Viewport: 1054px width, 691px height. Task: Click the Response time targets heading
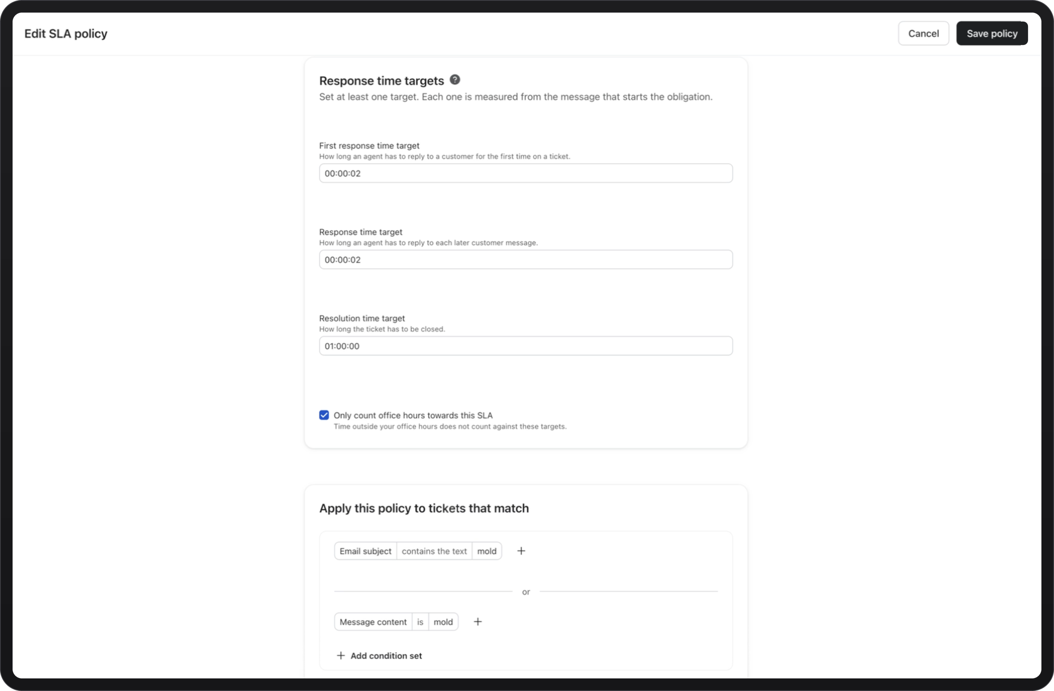point(382,81)
